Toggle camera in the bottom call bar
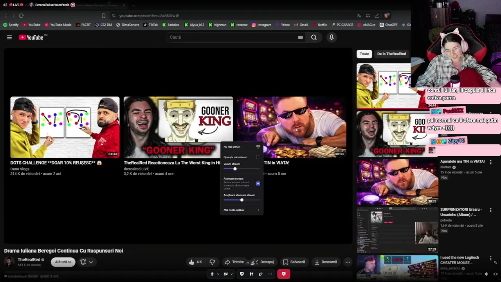 coord(225,274)
